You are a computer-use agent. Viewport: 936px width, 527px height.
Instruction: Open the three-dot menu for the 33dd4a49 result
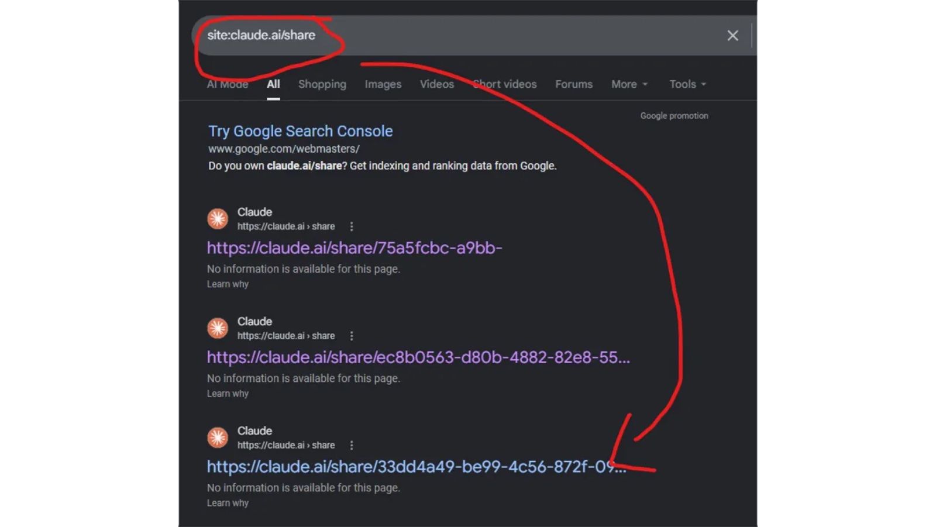[352, 445]
